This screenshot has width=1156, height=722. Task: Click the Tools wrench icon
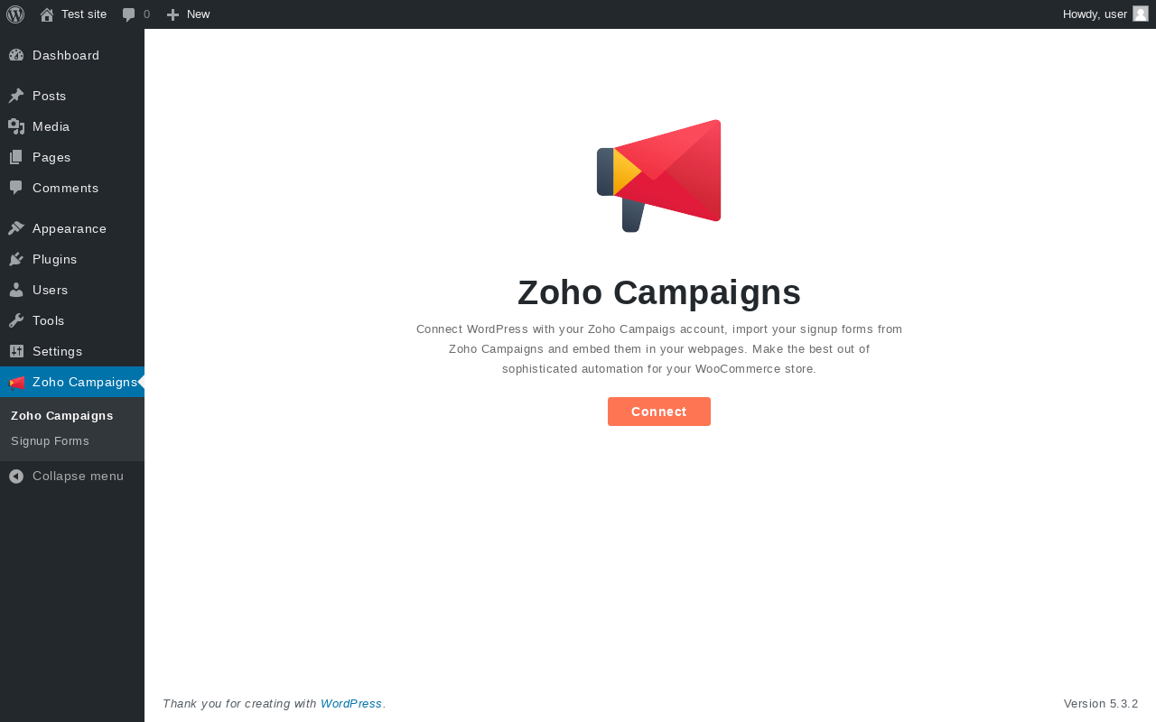(16, 320)
